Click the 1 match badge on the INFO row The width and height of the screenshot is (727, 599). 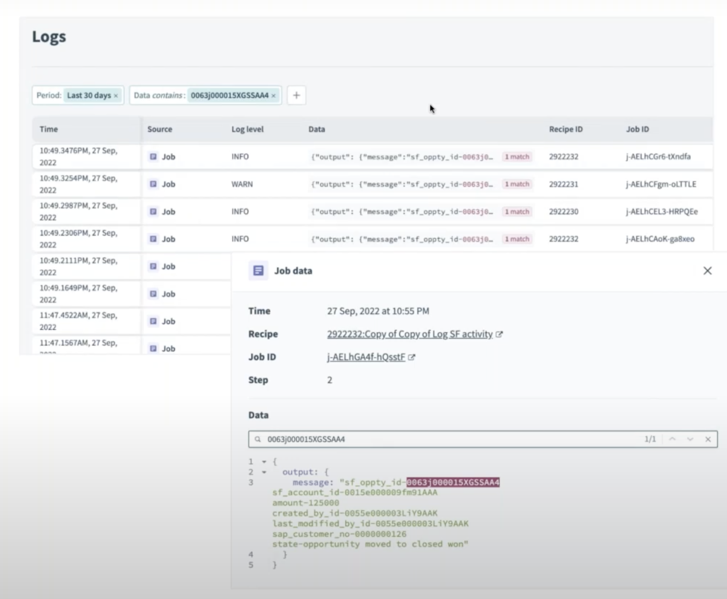517,157
